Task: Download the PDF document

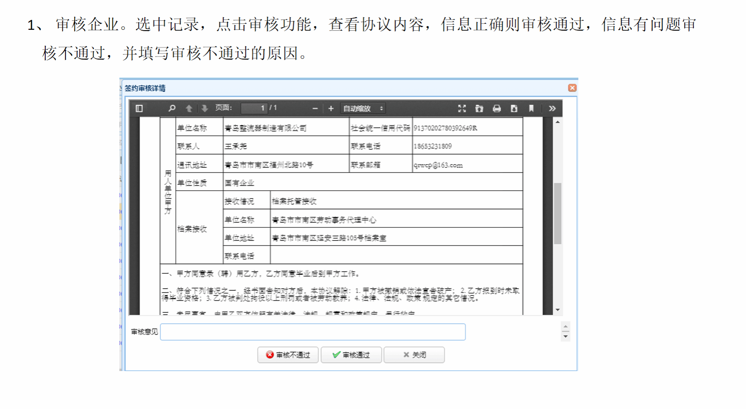Action: click(514, 109)
